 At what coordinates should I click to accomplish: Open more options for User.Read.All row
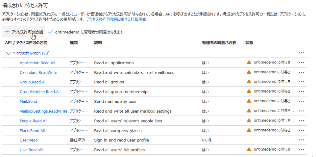(301, 150)
